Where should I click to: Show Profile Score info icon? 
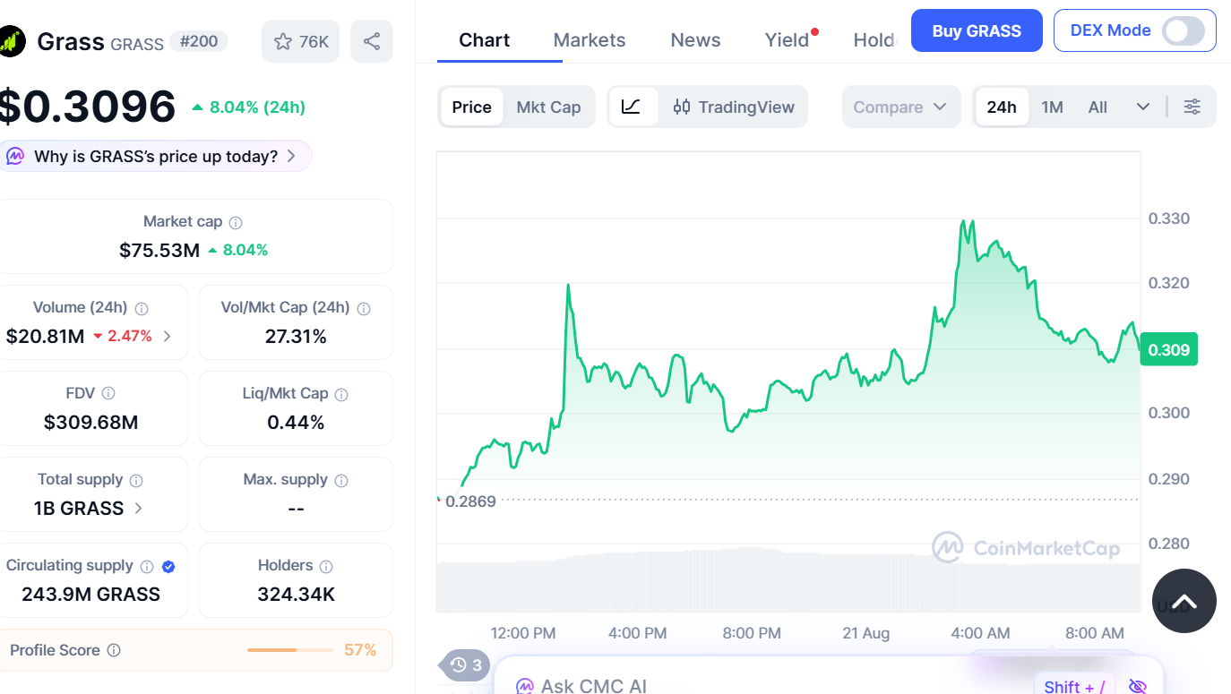coord(114,650)
